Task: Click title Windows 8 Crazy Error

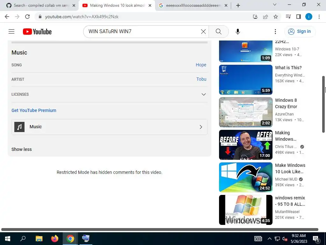Action: tap(286, 103)
